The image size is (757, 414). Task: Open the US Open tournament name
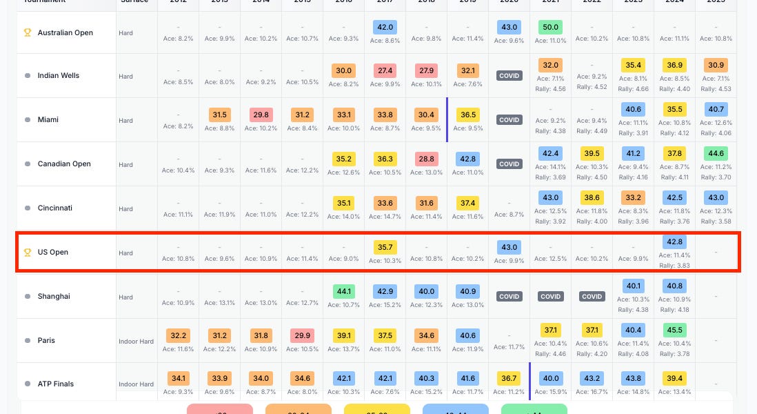point(52,252)
